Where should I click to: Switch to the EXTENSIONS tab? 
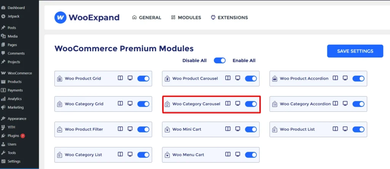(x=229, y=17)
